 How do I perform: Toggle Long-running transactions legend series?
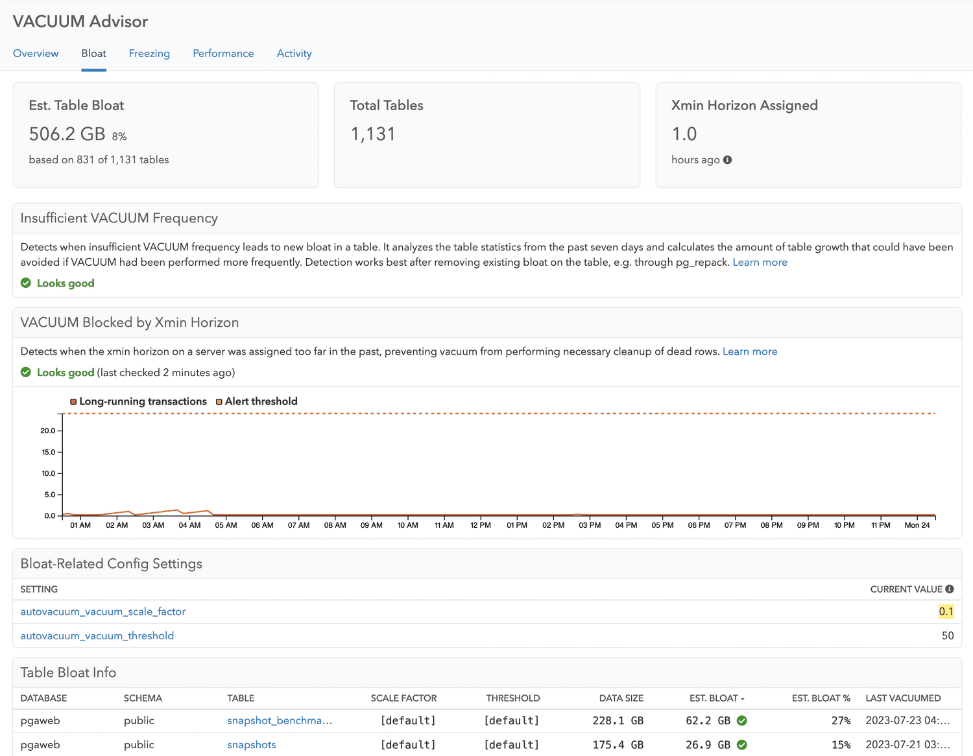(138, 401)
